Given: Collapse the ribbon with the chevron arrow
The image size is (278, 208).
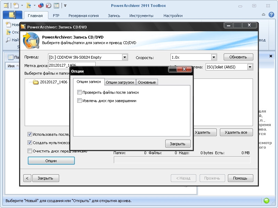Looking at the screenshot, I should pyautogui.click(x=263, y=15).
